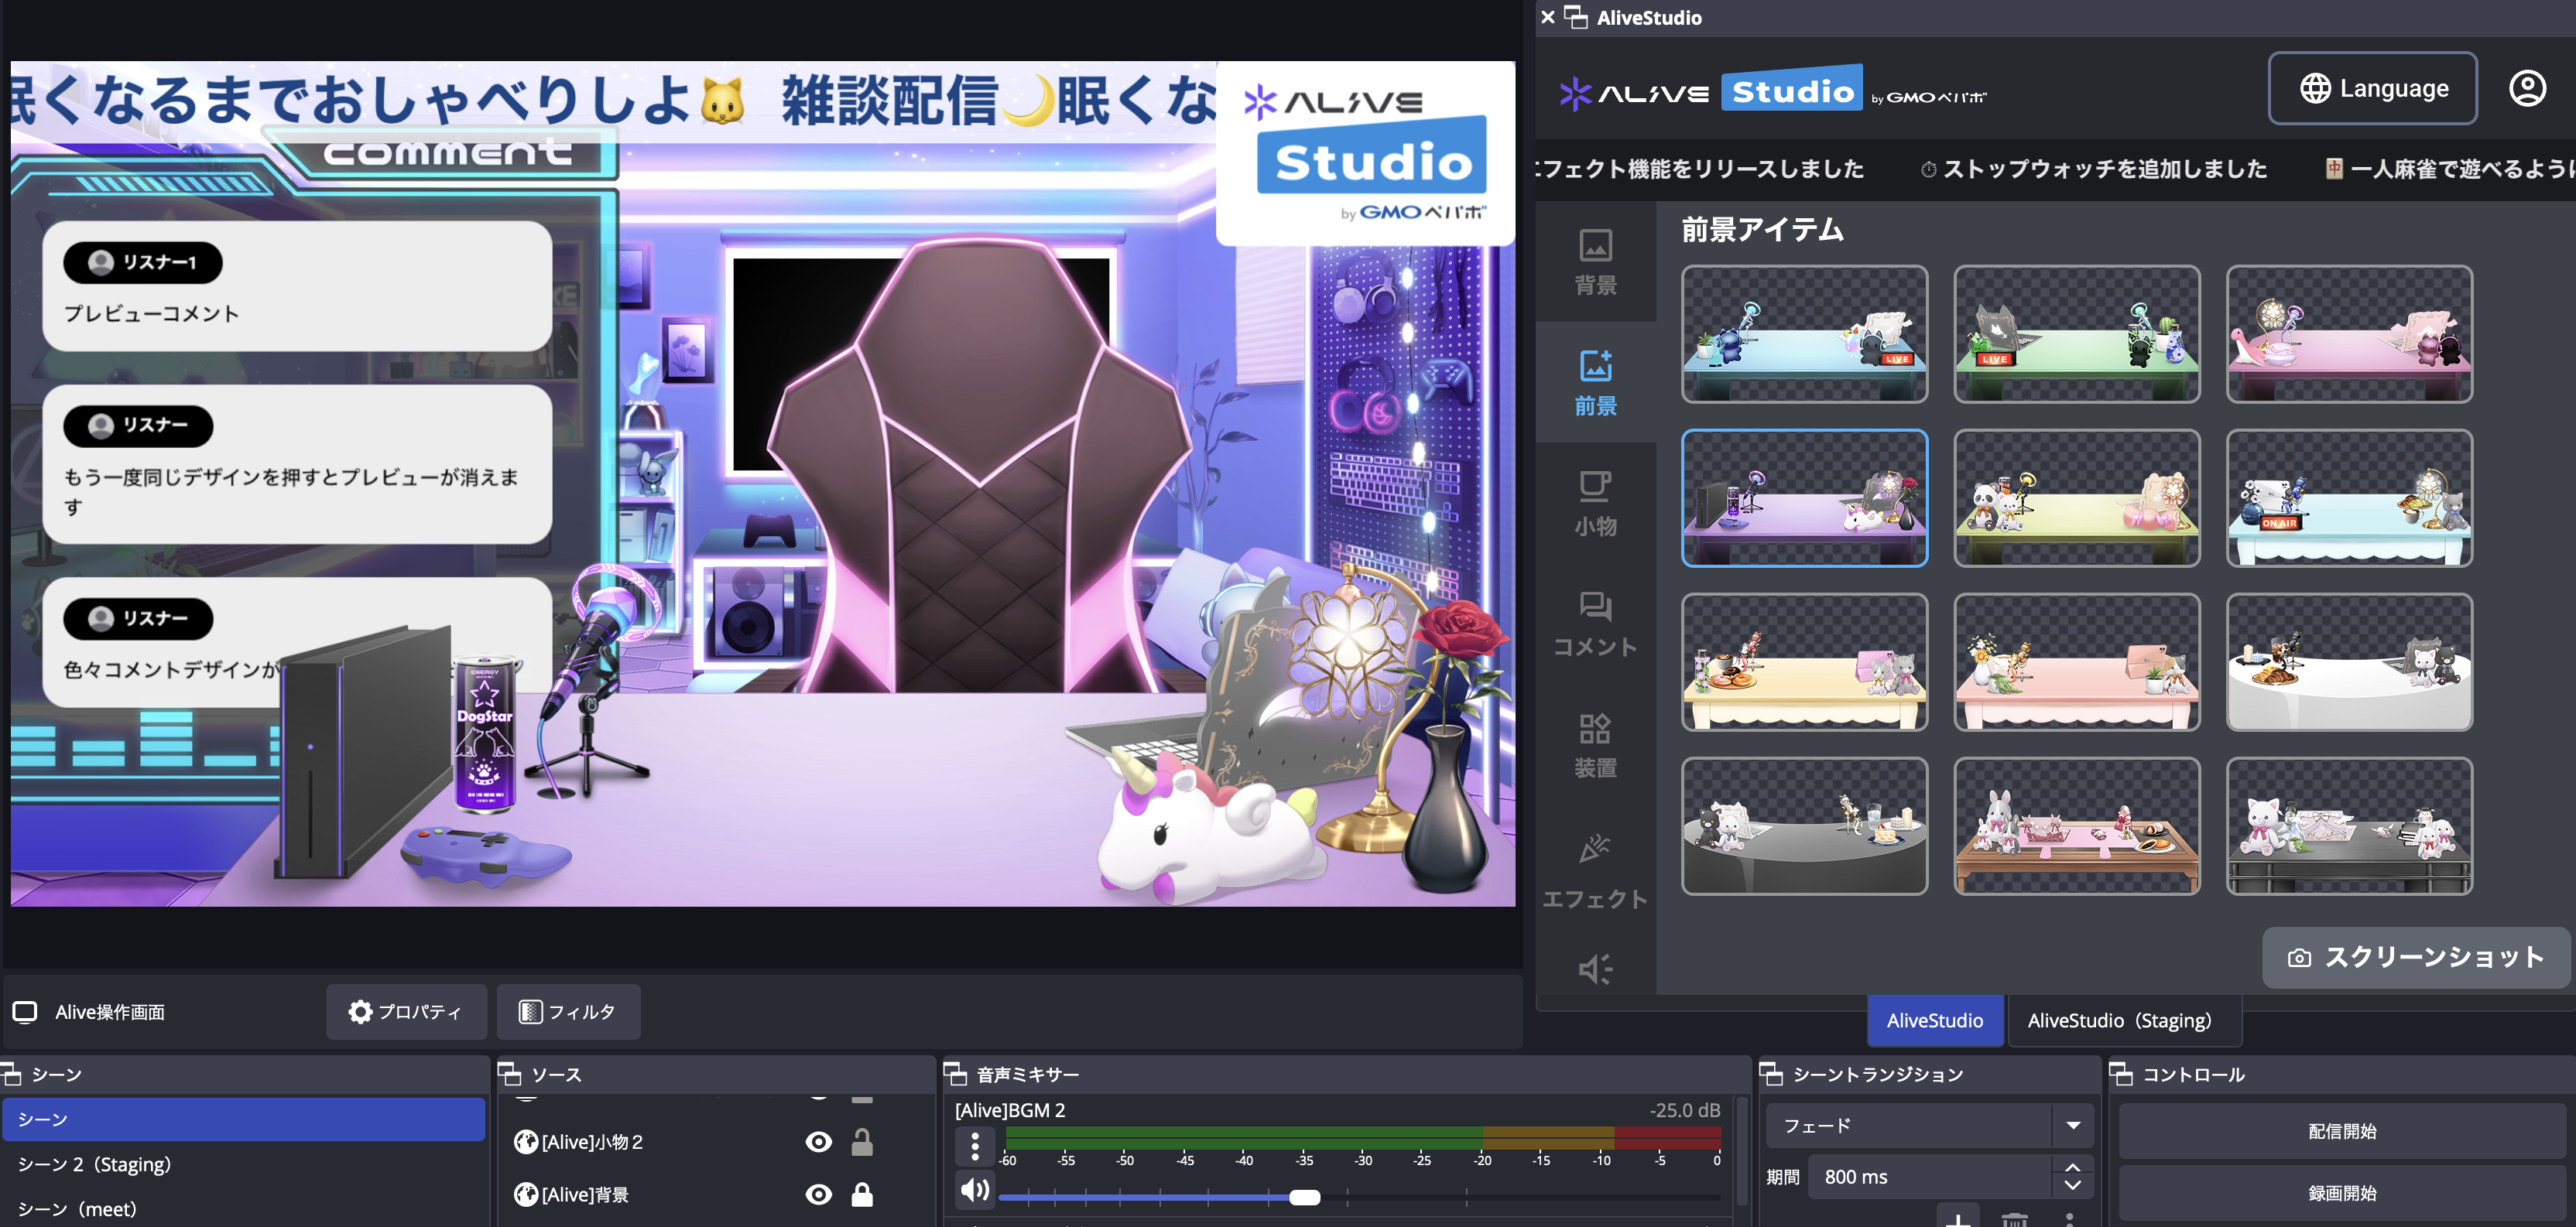Choose the white round tablecloth foreground thumbnail
2576x1227 pixels.
pyautogui.click(x=2349, y=662)
